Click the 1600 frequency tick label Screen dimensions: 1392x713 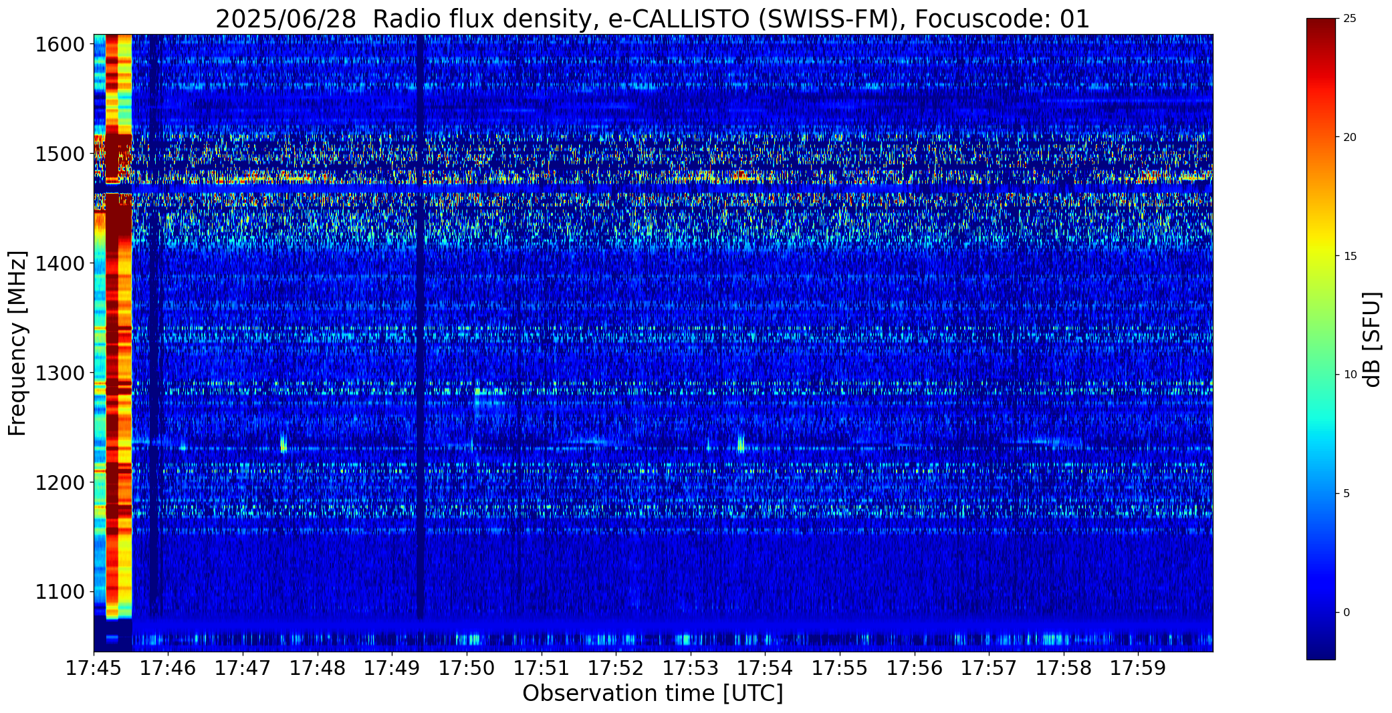coord(60,45)
